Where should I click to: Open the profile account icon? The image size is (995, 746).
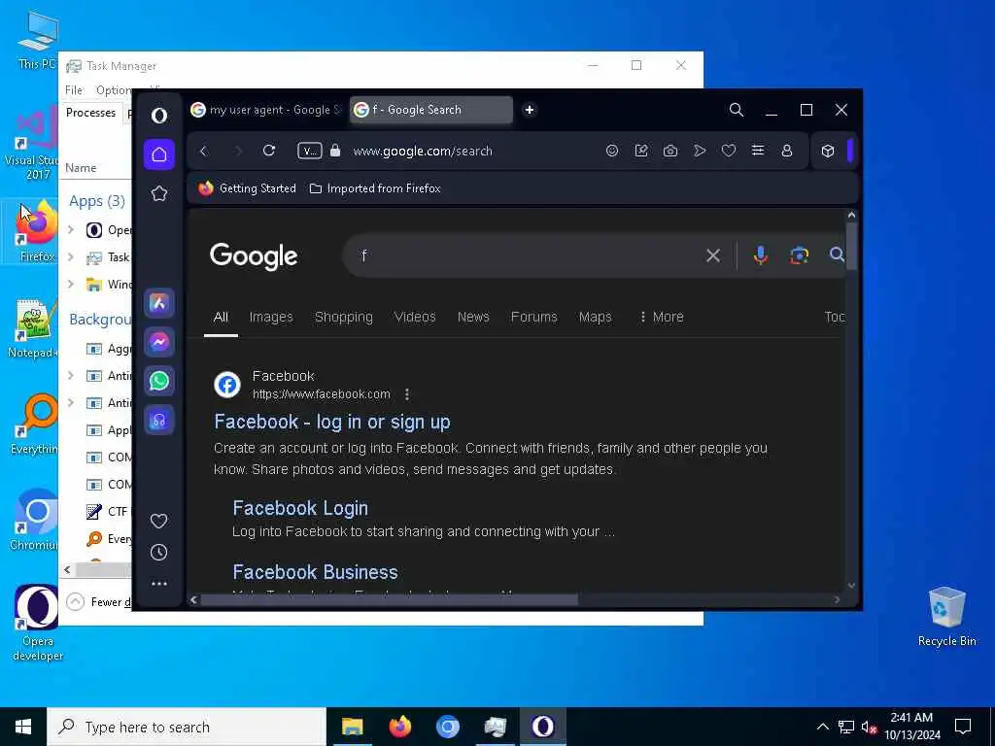tap(787, 151)
